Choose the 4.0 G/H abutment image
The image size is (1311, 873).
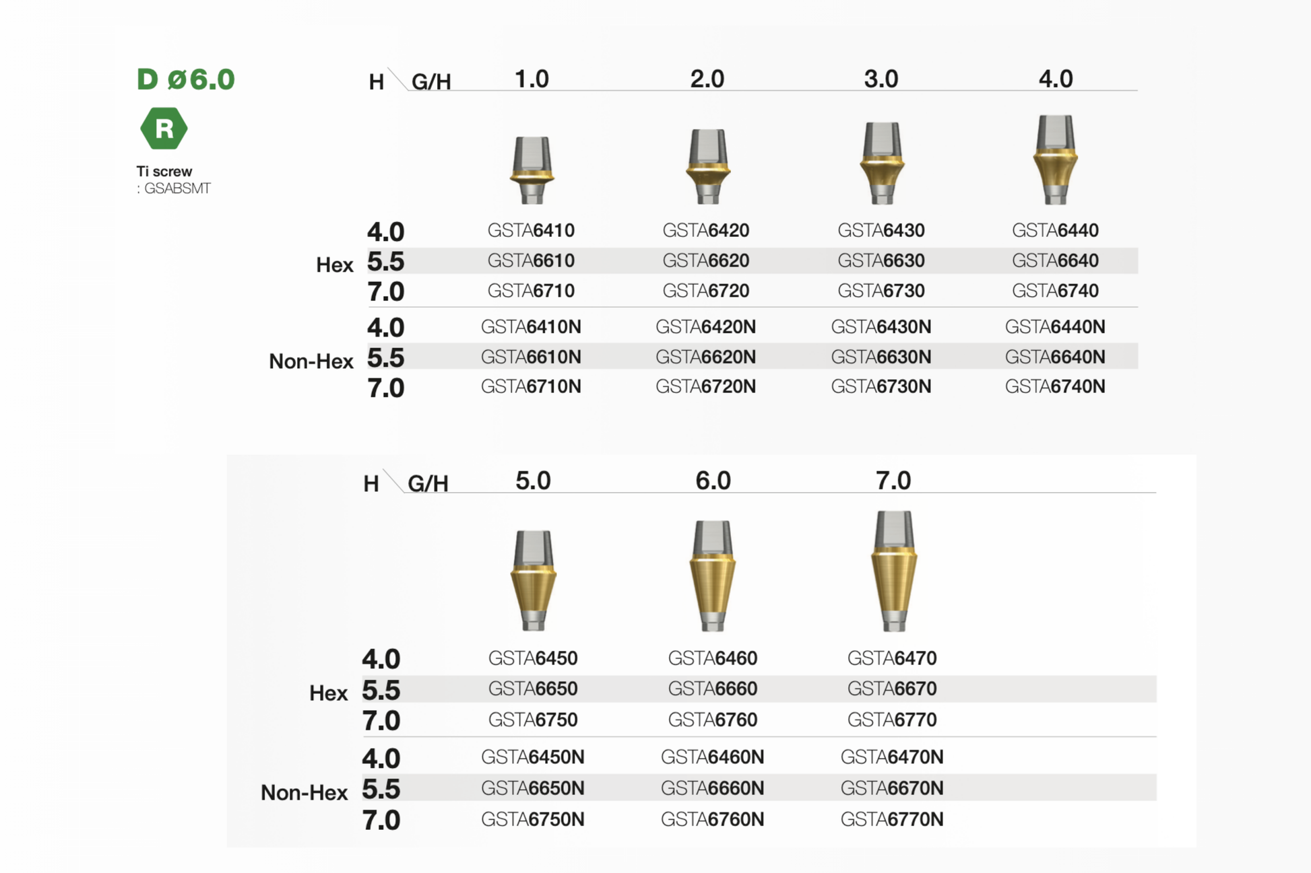(x=1055, y=160)
